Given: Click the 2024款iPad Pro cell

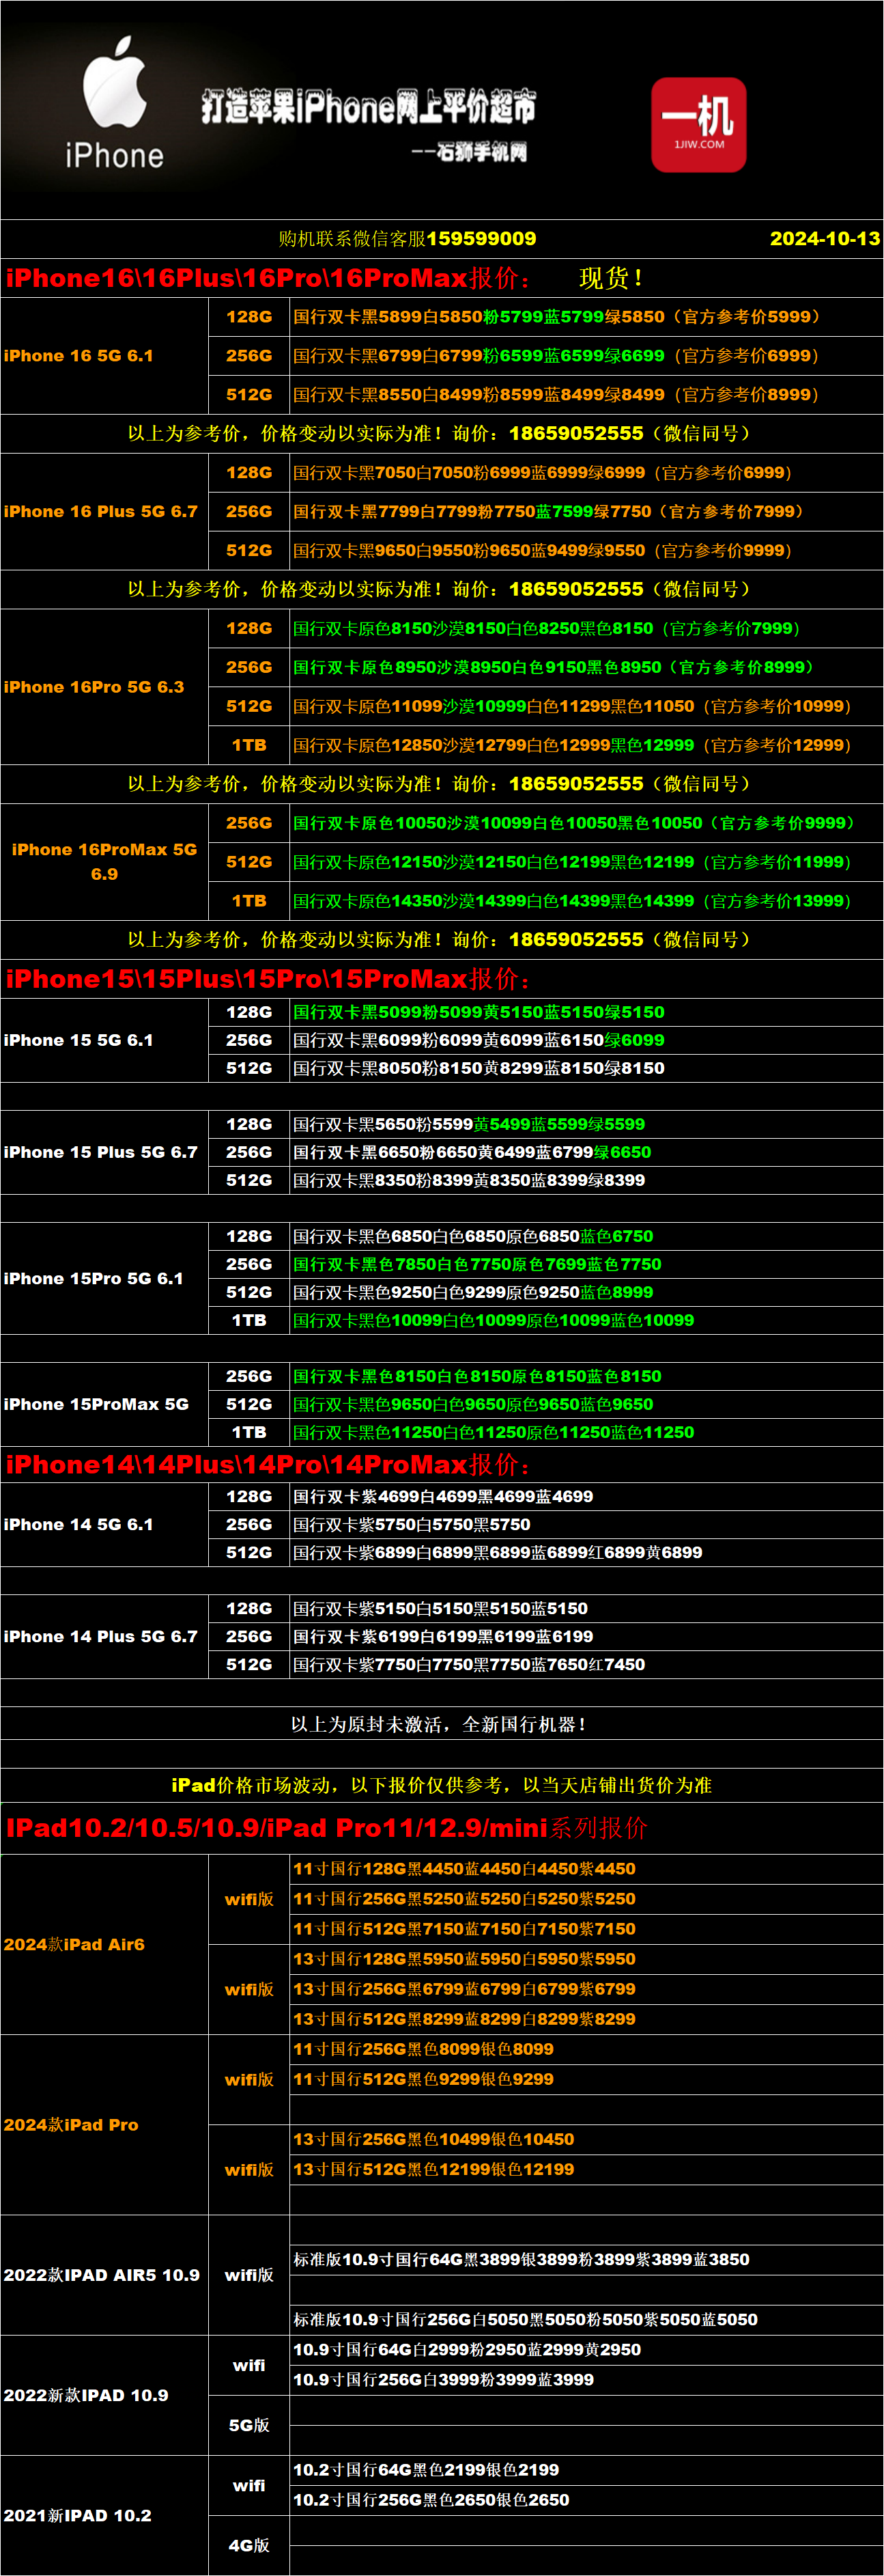Looking at the screenshot, I should pos(104,2124).
